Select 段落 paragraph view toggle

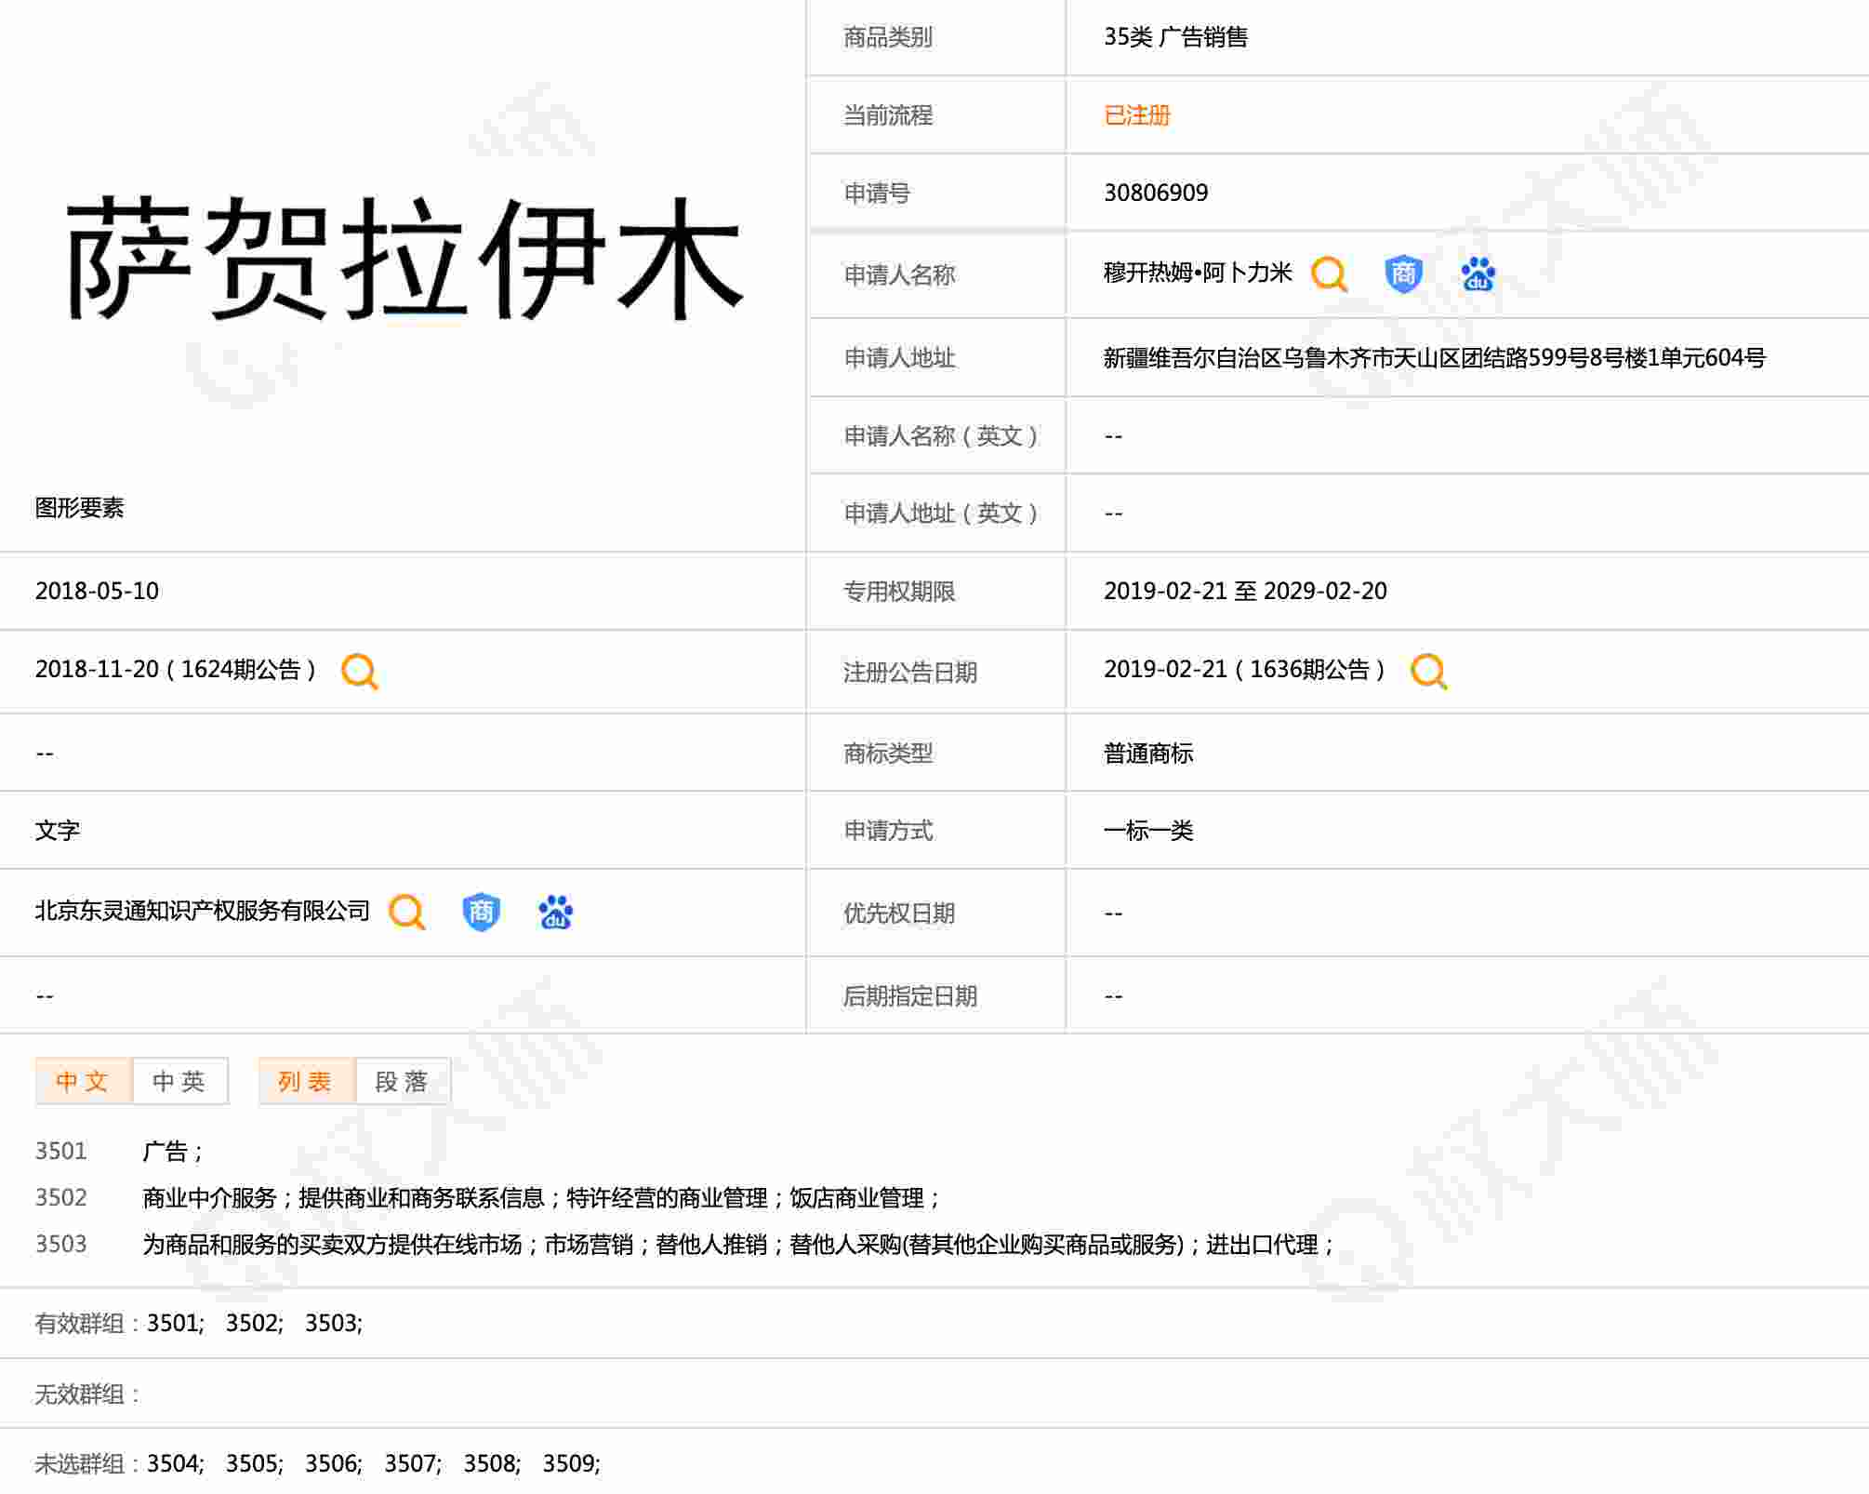tap(403, 1081)
